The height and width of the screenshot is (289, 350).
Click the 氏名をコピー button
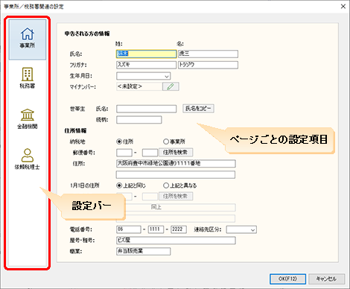tap(198, 109)
